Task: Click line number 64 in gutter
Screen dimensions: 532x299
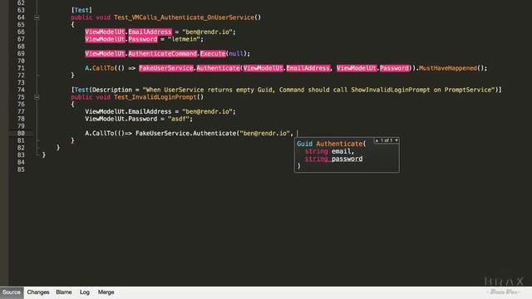Action: pos(21,17)
